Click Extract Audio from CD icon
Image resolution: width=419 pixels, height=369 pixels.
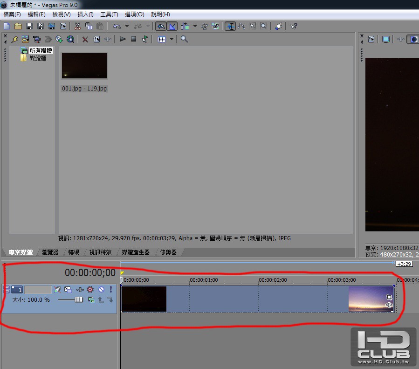(x=59, y=39)
